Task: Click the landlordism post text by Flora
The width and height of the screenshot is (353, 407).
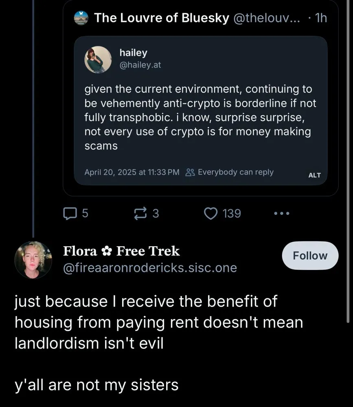Action: tap(159, 322)
